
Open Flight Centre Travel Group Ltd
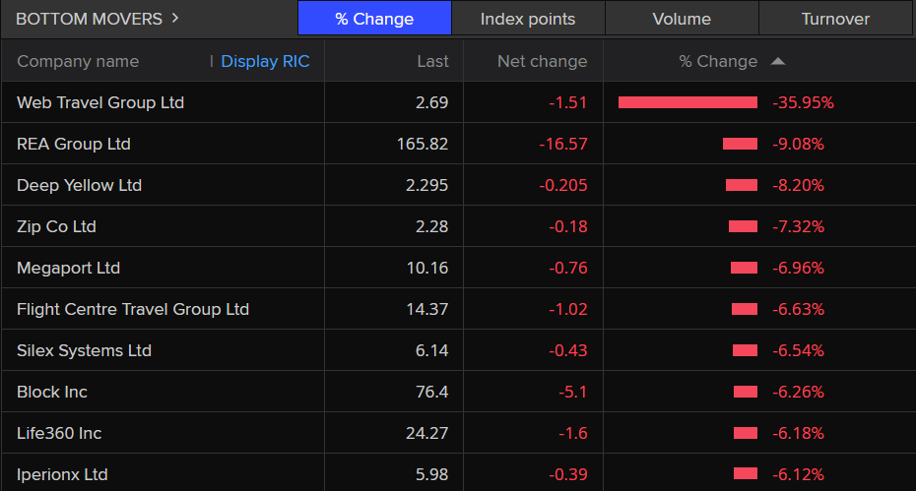tap(133, 309)
